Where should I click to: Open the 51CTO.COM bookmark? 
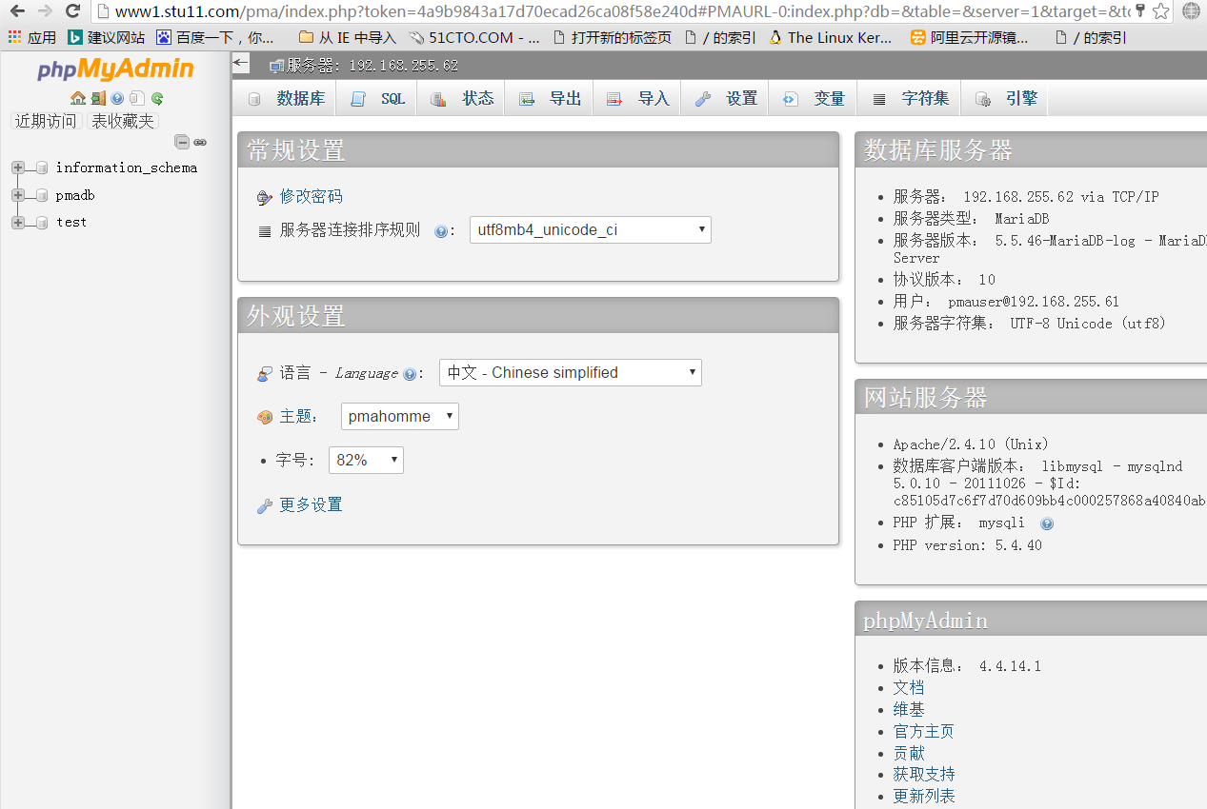[x=473, y=38]
